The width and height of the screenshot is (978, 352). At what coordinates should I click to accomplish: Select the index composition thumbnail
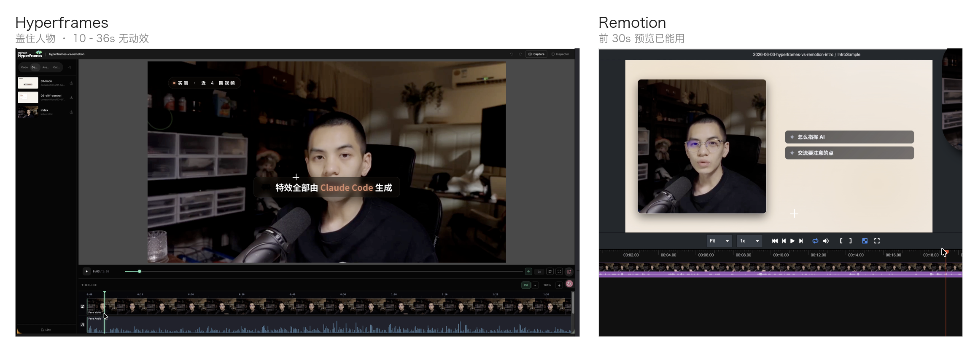(x=28, y=112)
